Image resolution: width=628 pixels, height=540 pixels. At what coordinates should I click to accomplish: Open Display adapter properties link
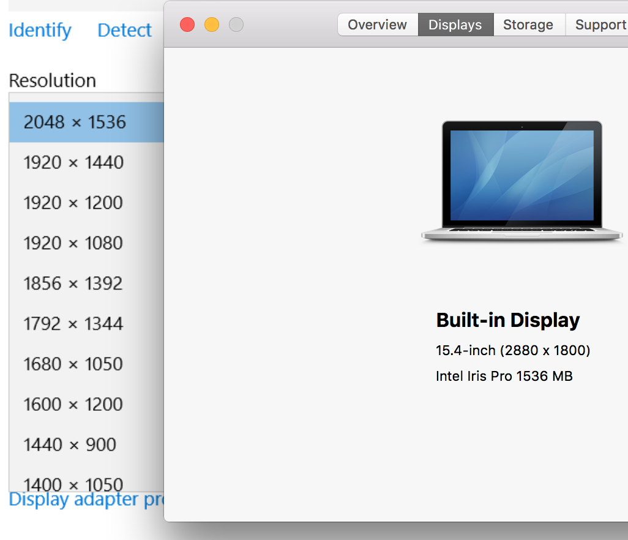pos(86,500)
